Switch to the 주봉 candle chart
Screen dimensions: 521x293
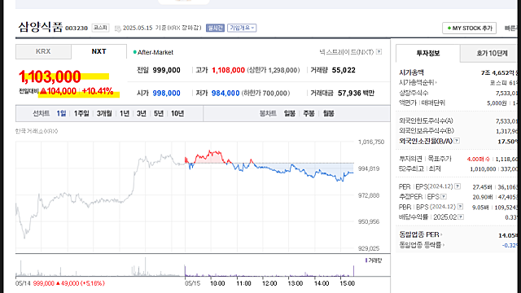pyautogui.click(x=309, y=114)
